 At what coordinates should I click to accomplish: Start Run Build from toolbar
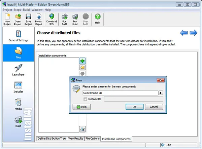[x=64, y=20]
